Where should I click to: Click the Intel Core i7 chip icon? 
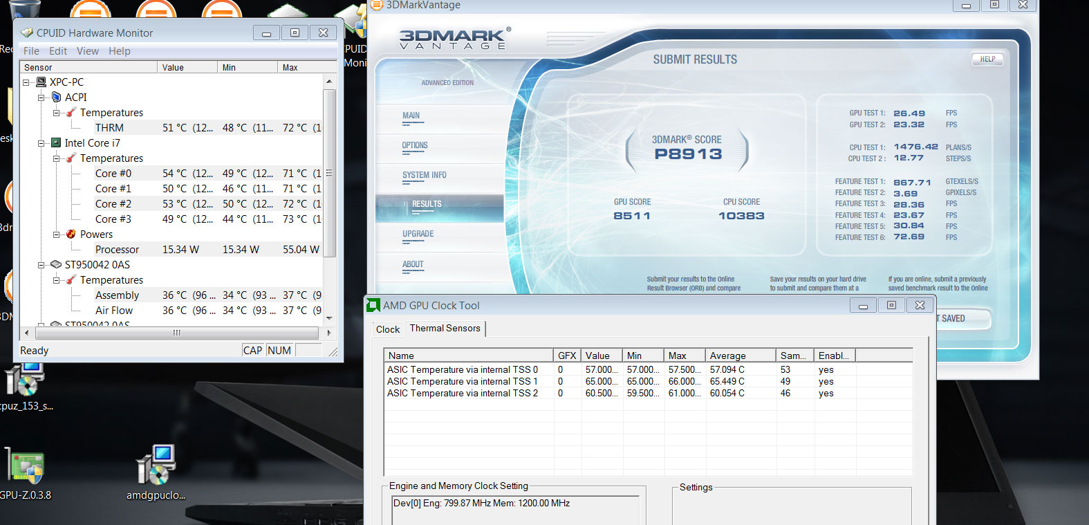[x=56, y=143]
